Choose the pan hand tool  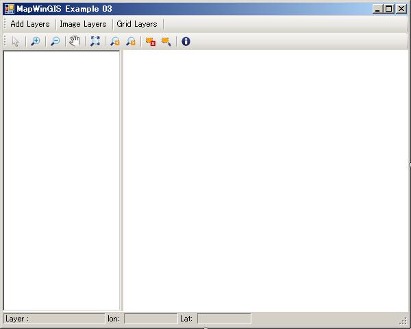[x=75, y=41]
